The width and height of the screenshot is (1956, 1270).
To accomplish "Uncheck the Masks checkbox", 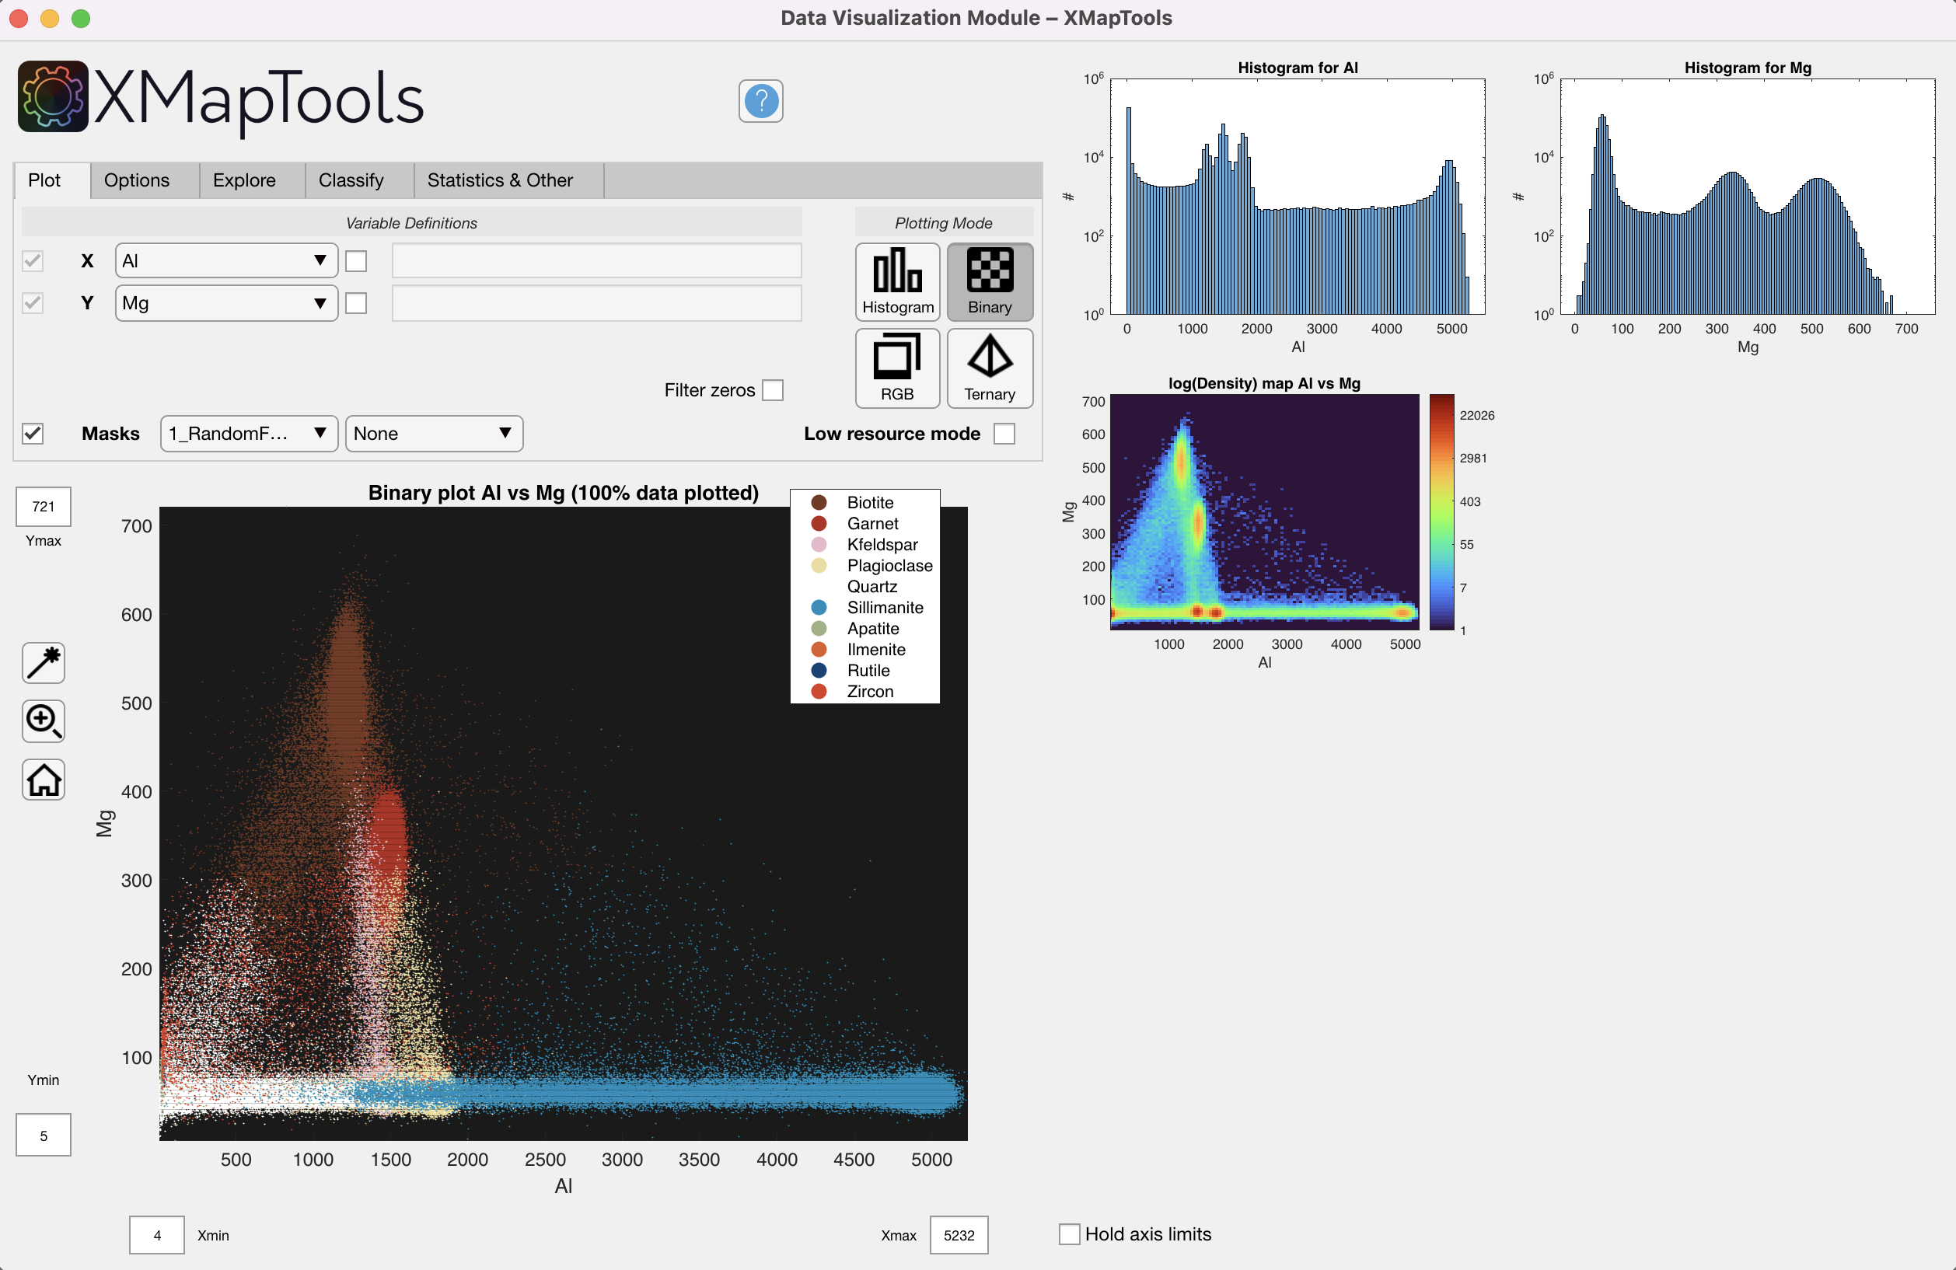I will coord(33,434).
